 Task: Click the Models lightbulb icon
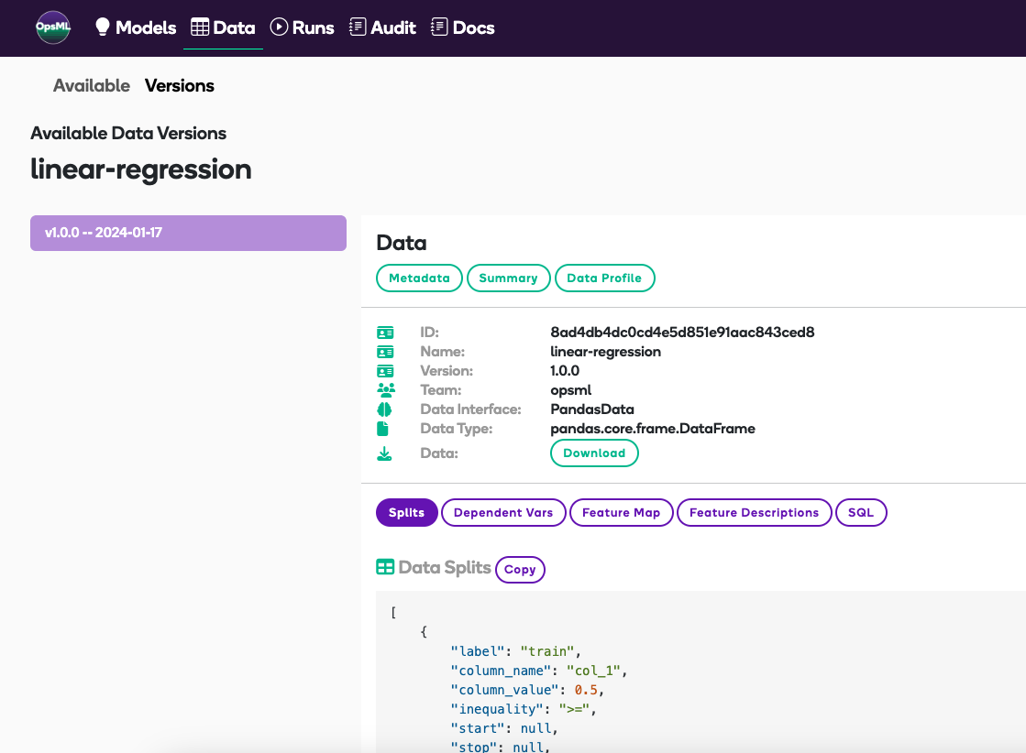[103, 27]
